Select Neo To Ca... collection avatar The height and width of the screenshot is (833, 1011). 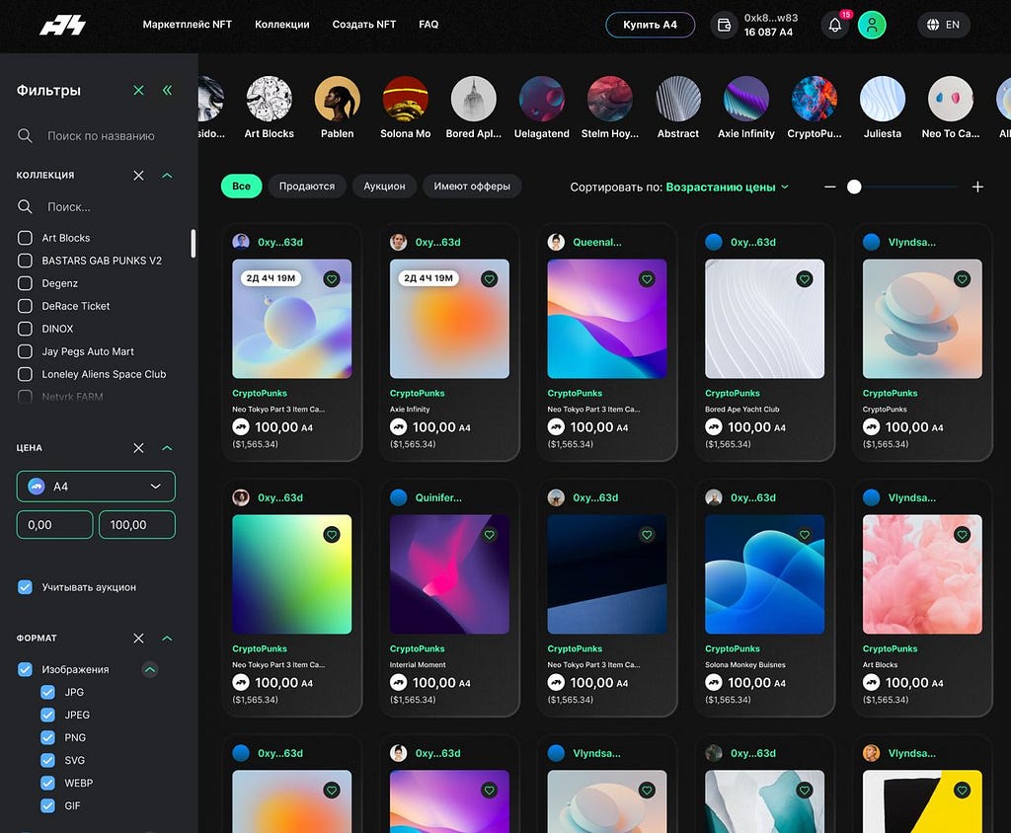951,99
